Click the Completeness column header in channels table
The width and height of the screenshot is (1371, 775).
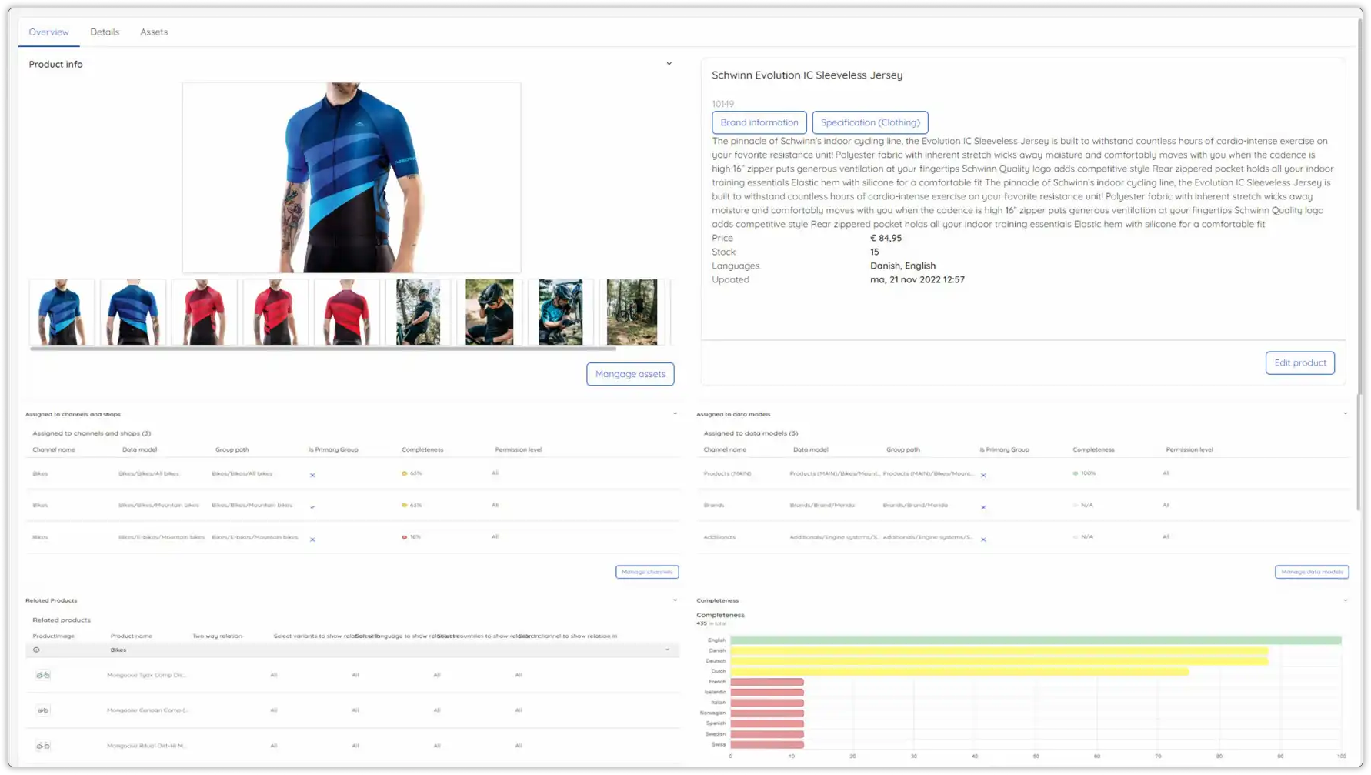[x=422, y=449]
